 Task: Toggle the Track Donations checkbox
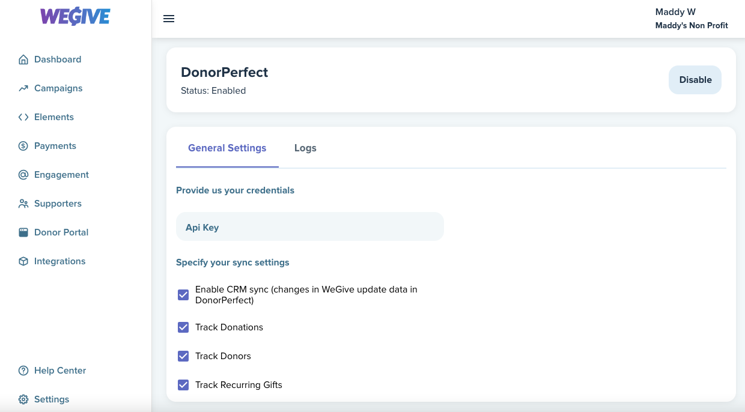tap(183, 327)
